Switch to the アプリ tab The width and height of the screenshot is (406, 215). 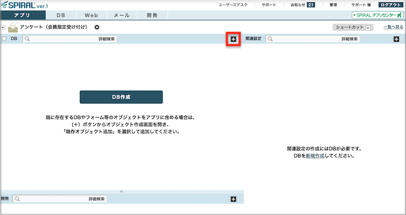(x=23, y=15)
